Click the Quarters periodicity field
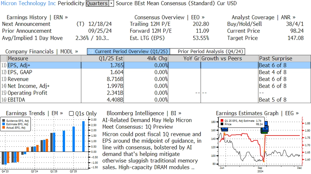This screenshot has height=174, width=311. (97, 3)
